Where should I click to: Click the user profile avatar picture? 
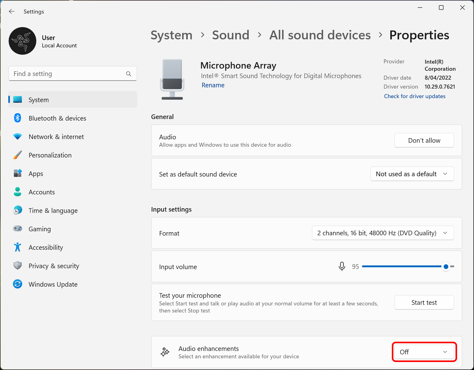[x=22, y=41]
